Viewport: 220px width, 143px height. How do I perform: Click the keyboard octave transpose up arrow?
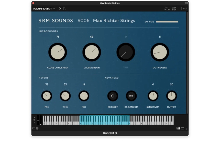click(34, 118)
